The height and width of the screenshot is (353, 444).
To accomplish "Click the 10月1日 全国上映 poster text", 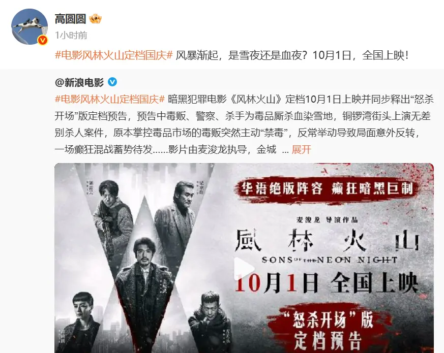I will 327,283.
